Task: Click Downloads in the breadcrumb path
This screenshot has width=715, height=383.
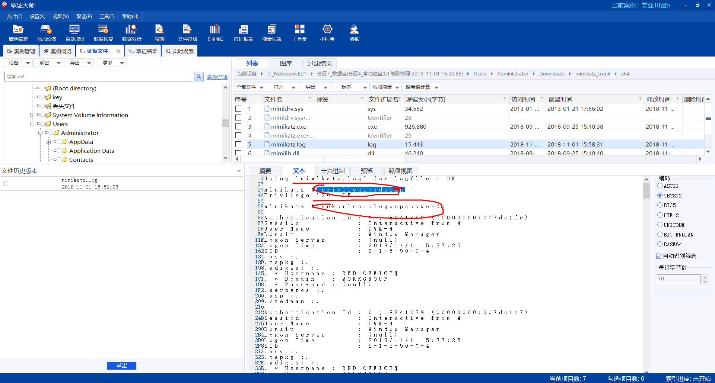Action: pos(552,74)
